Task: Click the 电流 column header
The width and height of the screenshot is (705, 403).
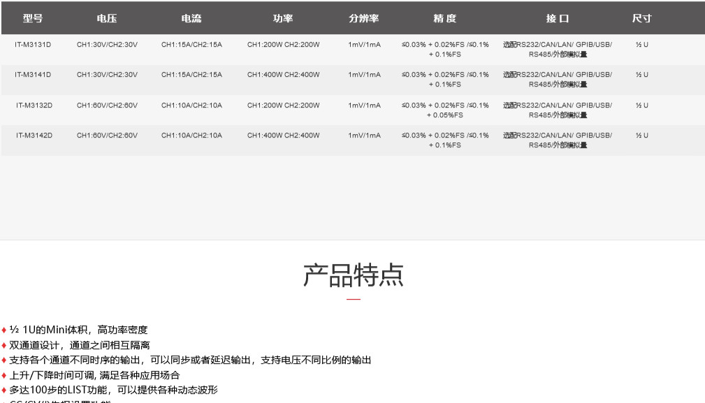Action: [191, 19]
